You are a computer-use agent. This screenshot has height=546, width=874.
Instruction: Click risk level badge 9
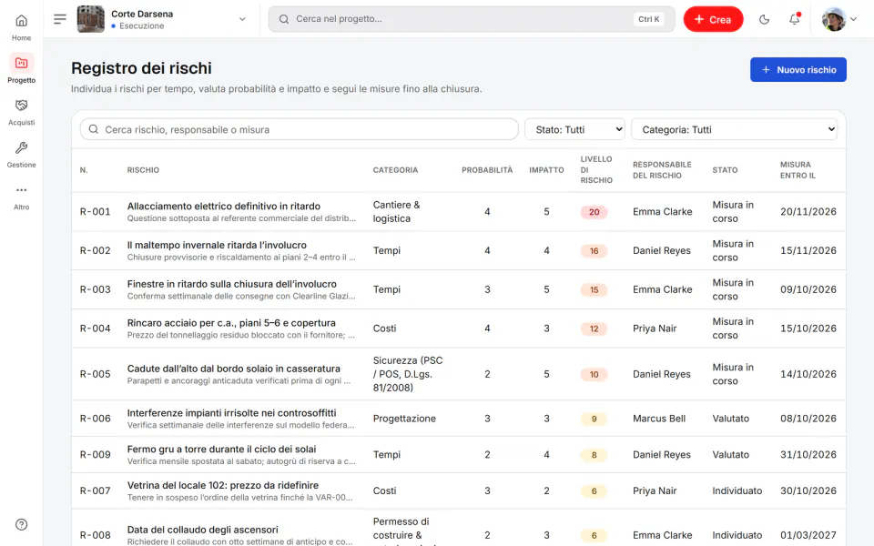[x=595, y=419]
